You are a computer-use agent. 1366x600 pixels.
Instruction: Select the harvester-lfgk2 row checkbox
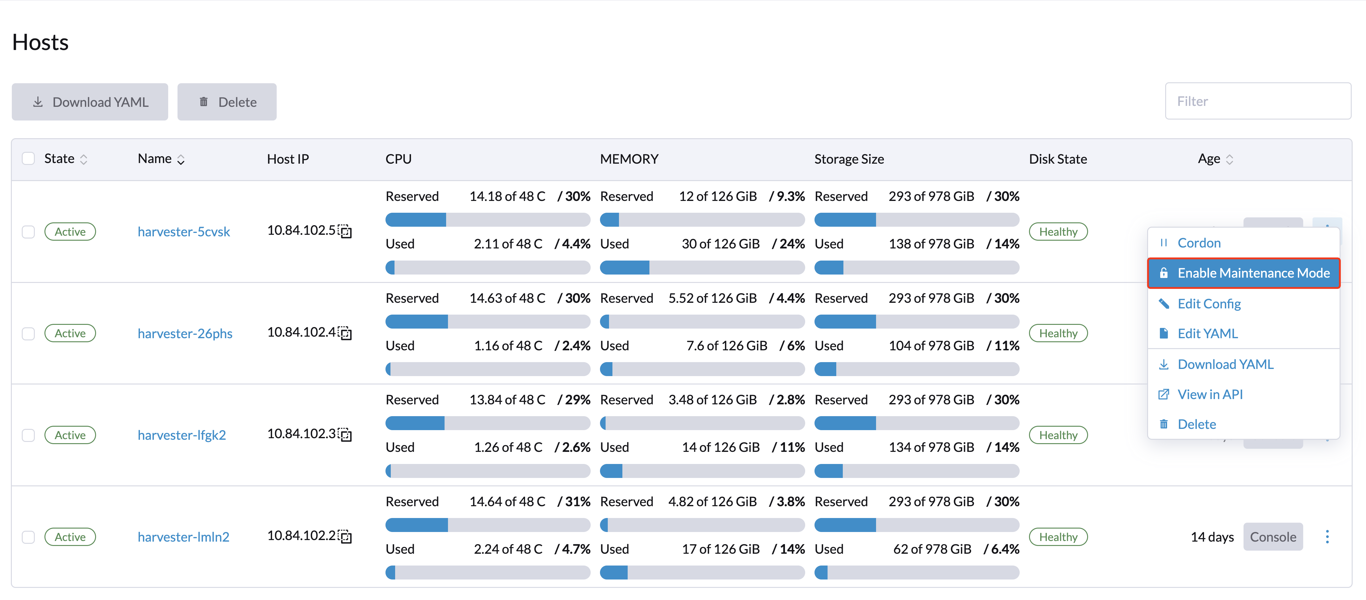tap(28, 435)
